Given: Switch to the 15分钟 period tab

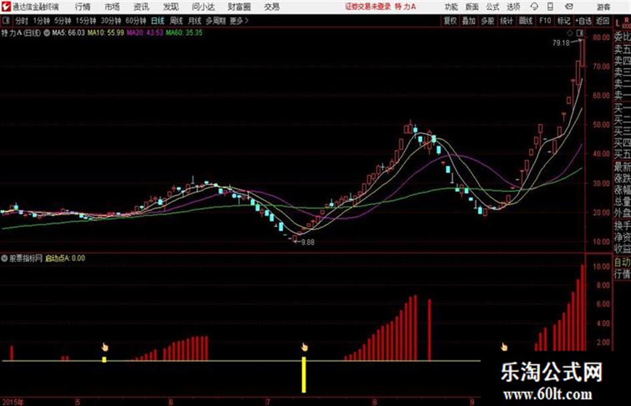Looking at the screenshot, I should coord(86,21).
